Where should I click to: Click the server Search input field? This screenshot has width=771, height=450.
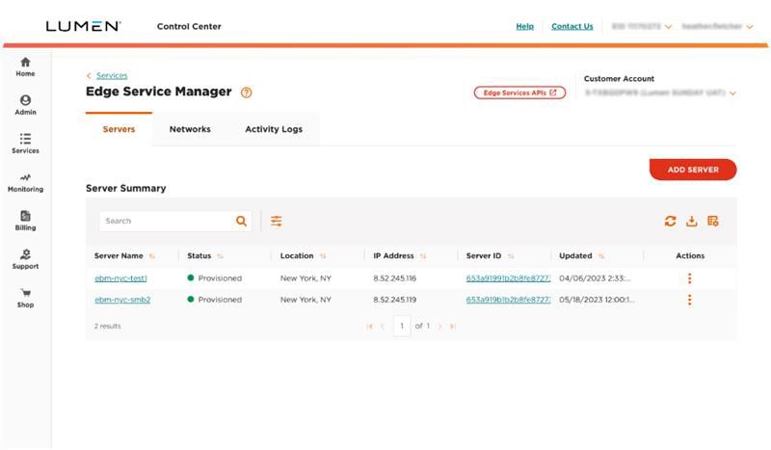coord(166,221)
